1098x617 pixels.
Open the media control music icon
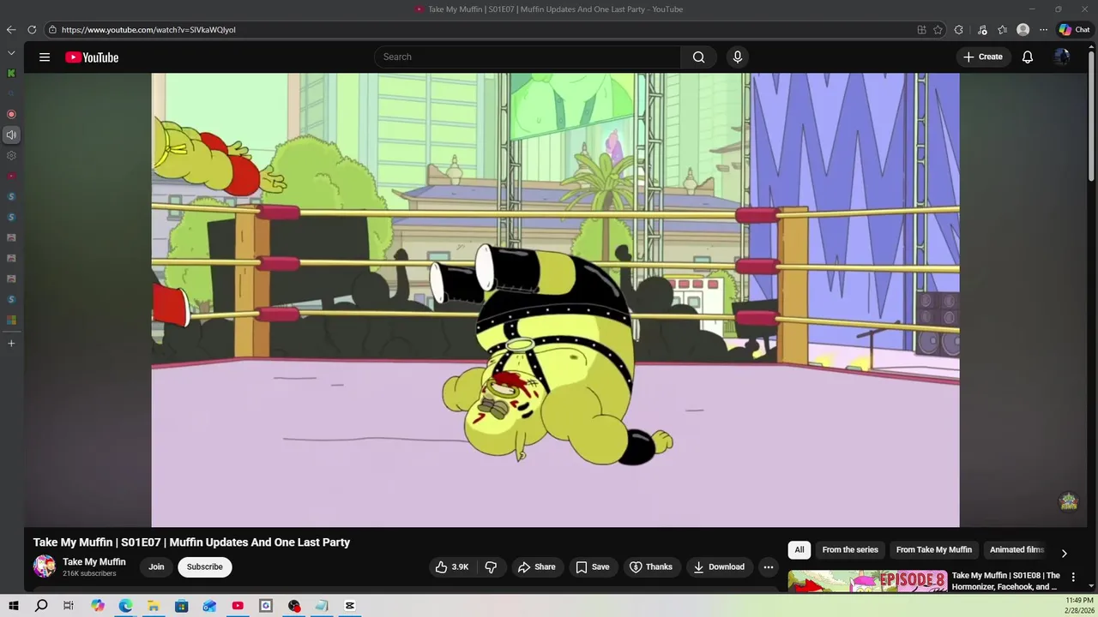click(x=982, y=30)
